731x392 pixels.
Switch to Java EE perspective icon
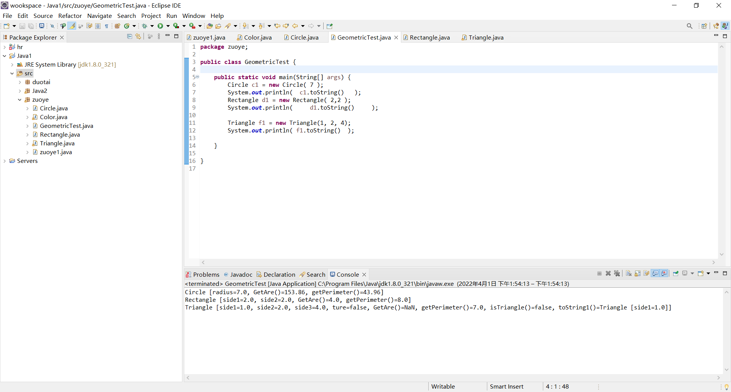tap(716, 26)
